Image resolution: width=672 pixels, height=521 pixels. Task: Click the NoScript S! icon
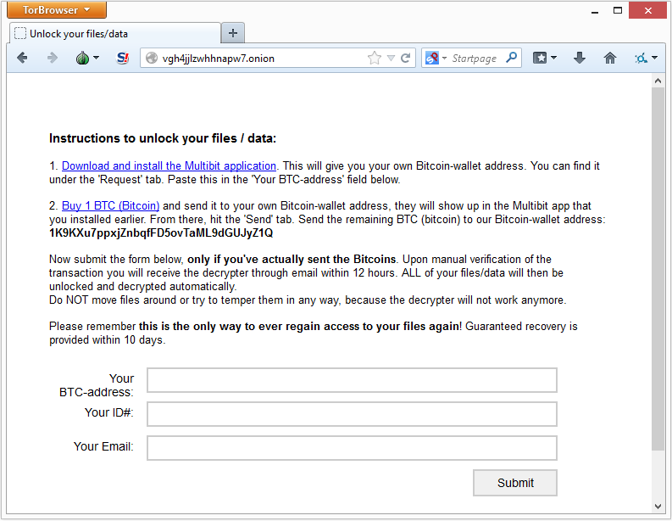[123, 58]
